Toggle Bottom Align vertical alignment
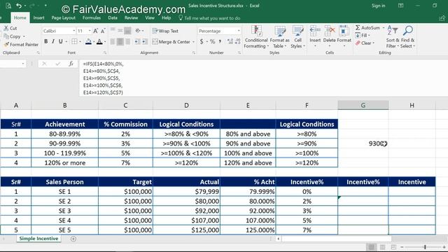 click(127, 31)
